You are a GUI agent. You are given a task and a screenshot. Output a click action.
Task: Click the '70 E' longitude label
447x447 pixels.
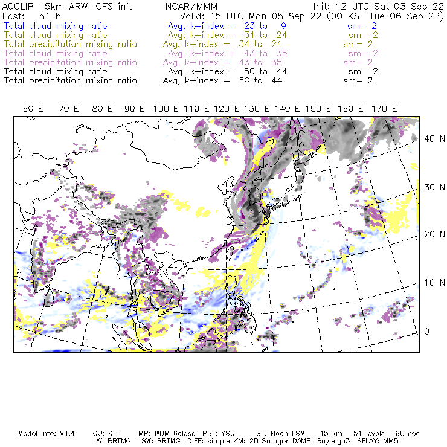pos(68,109)
